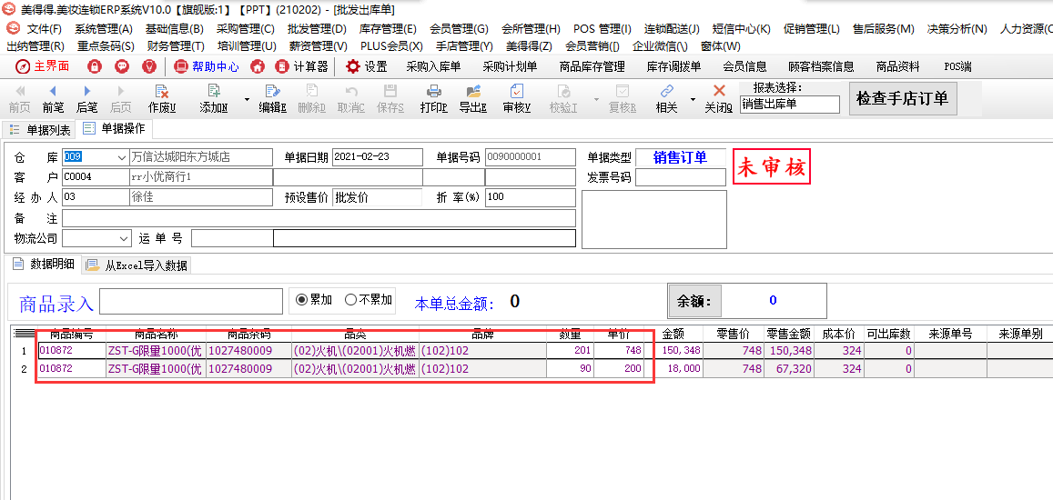
Task: Click the 备注 remarks field
Action: [x=319, y=218]
